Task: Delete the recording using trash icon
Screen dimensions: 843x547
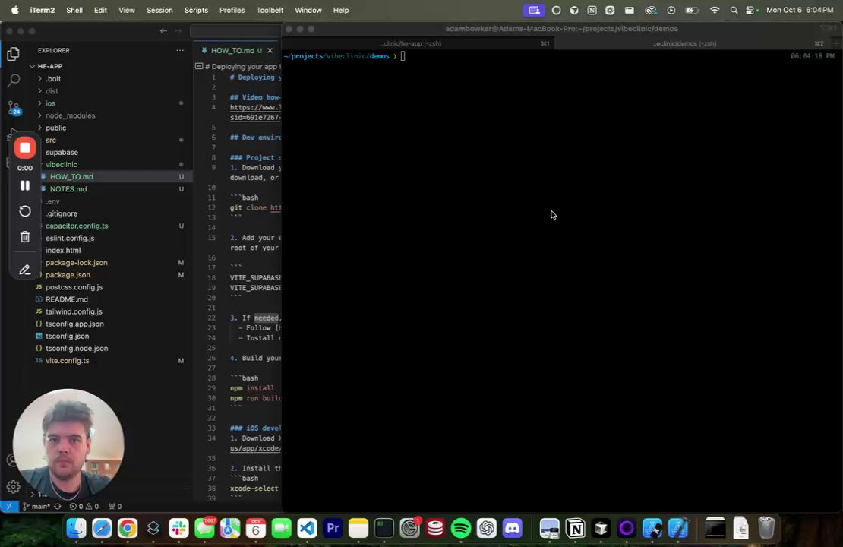Action: pos(25,237)
